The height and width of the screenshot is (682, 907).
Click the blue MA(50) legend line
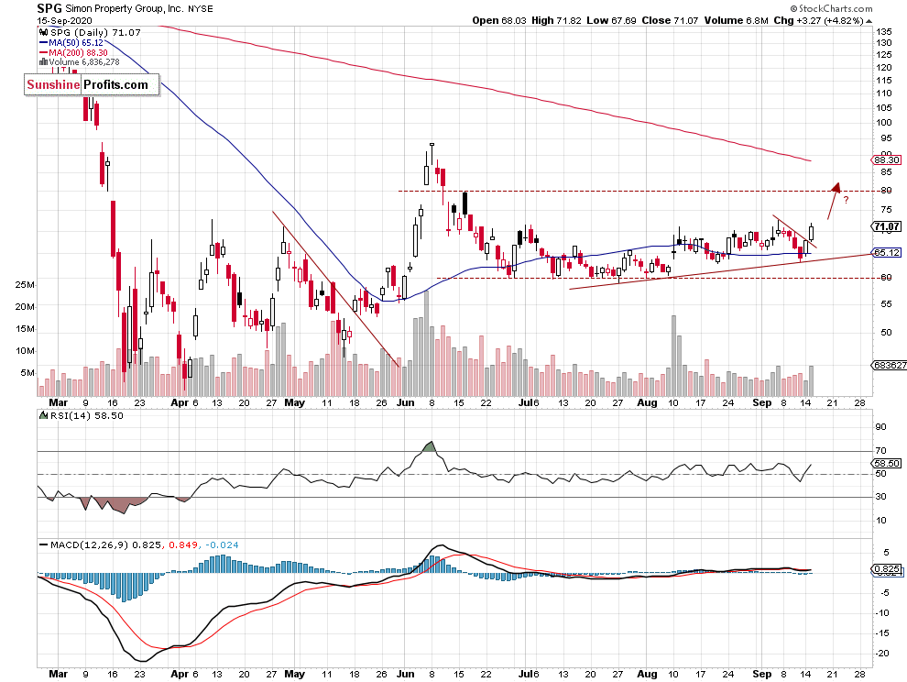point(43,43)
